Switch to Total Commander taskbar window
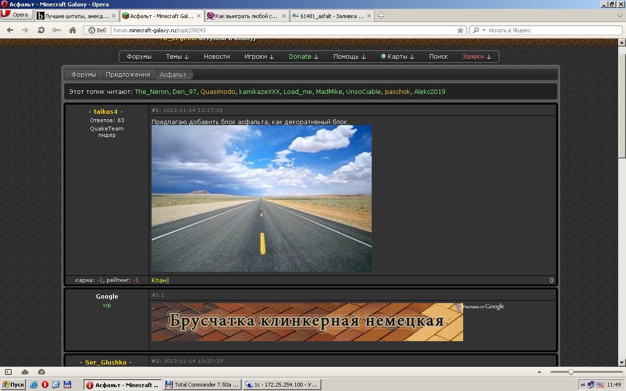The image size is (626, 391). pyautogui.click(x=201, y=385)
